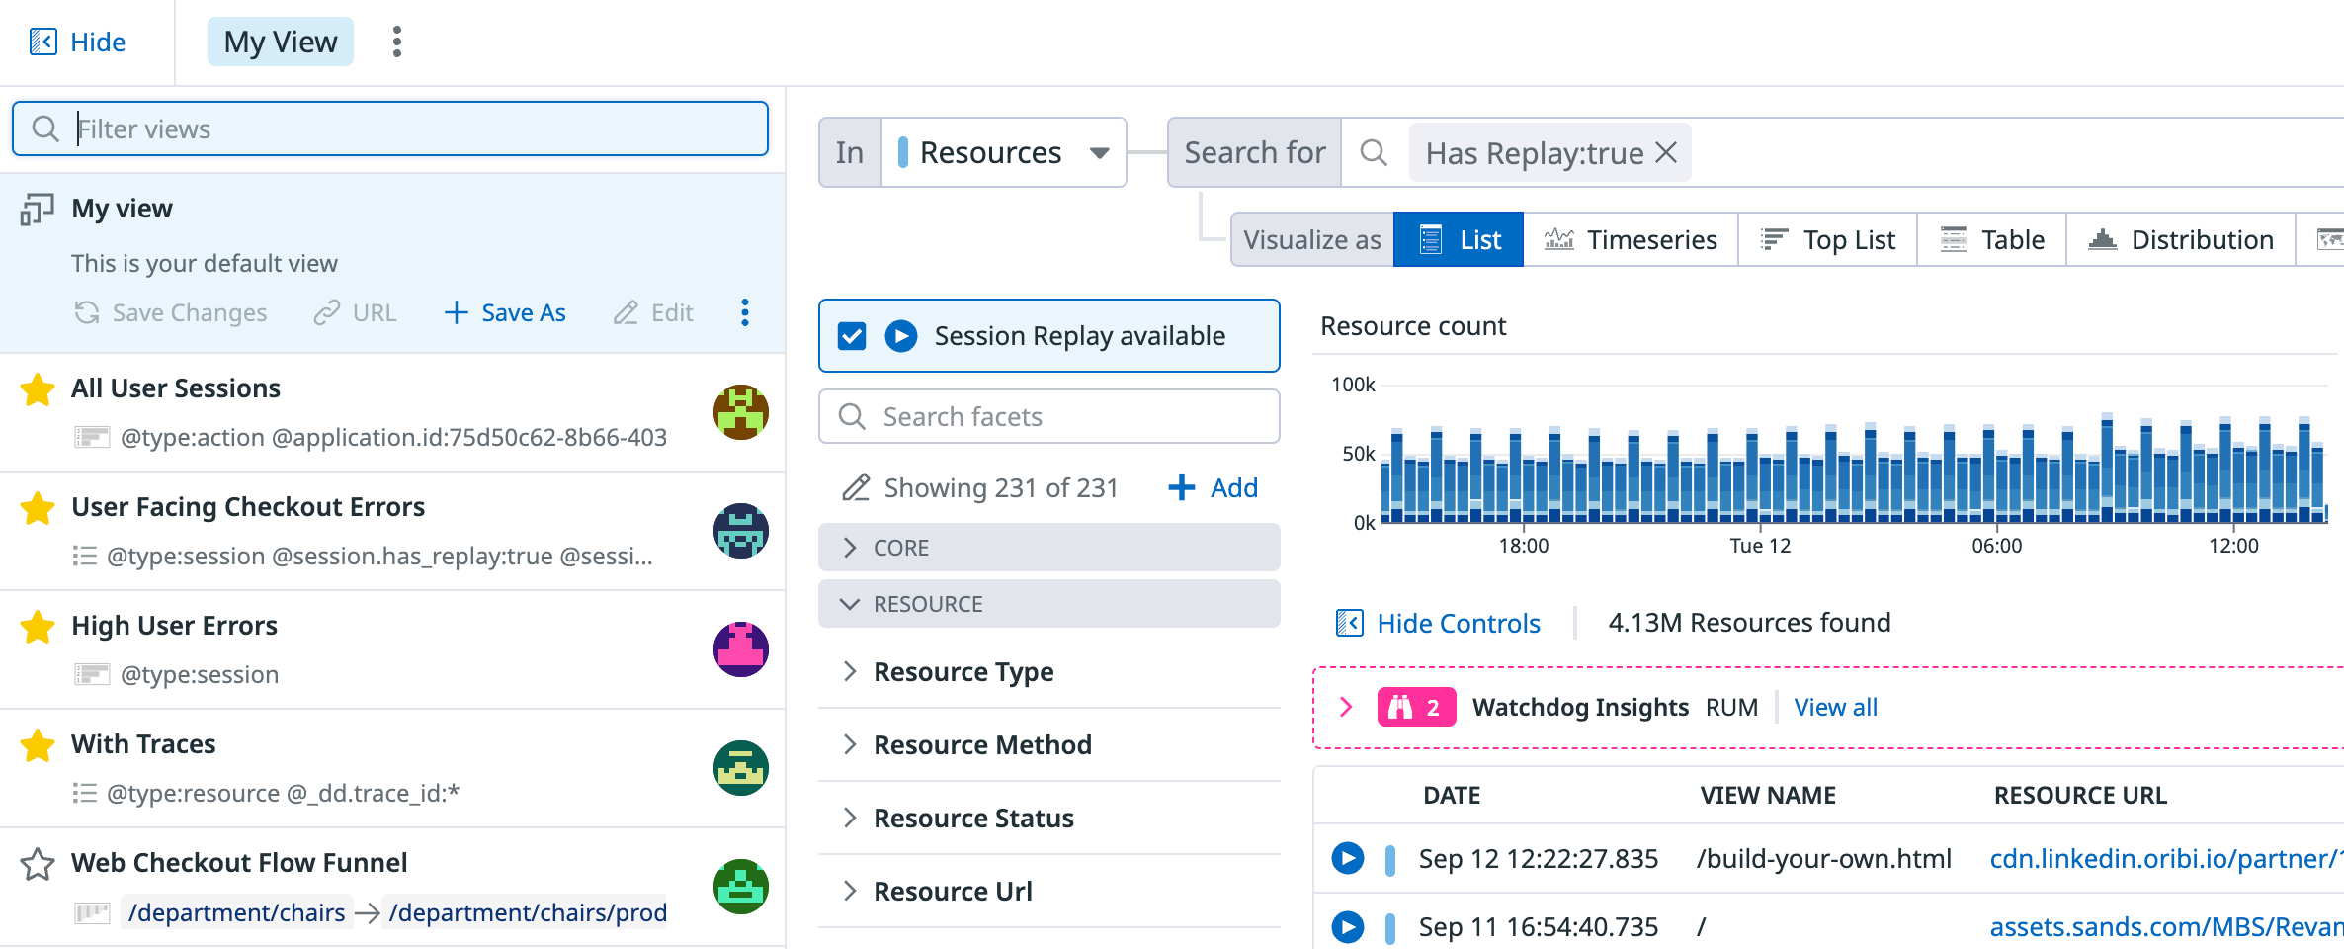Collapse the RESOURCE facet group

tap(848, 603)
